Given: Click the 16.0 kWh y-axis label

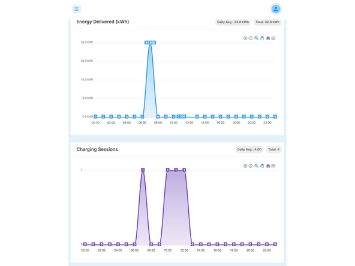Looking at the screenshot, I should (x=87, y=80).
